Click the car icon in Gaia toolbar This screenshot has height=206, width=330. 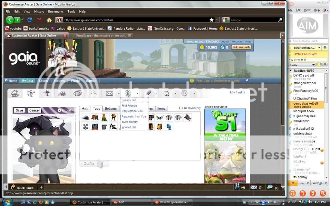point(62,93)
